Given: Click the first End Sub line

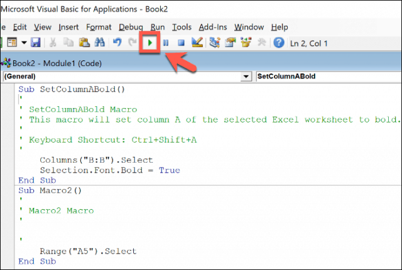Looking at the screenshot, I should pos(37,180).
